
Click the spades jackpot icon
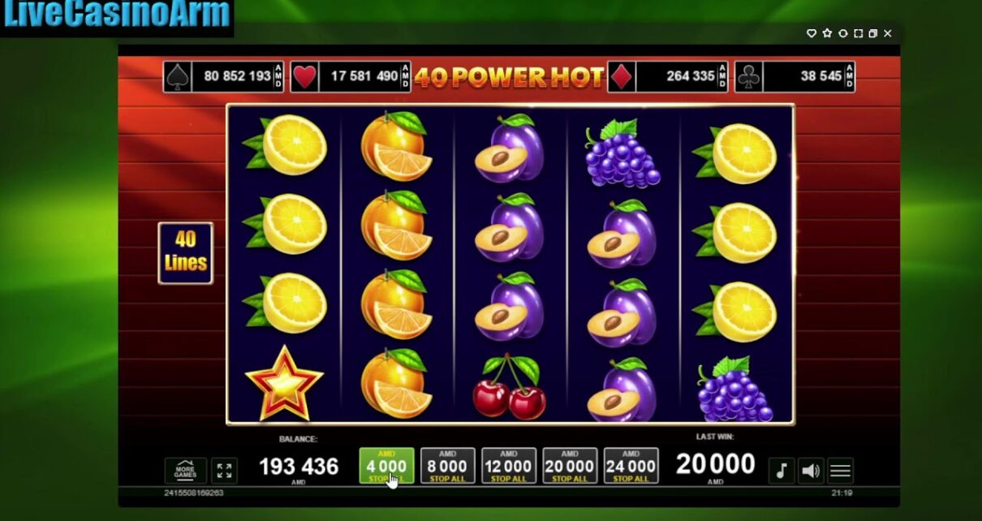coord(178,77)
